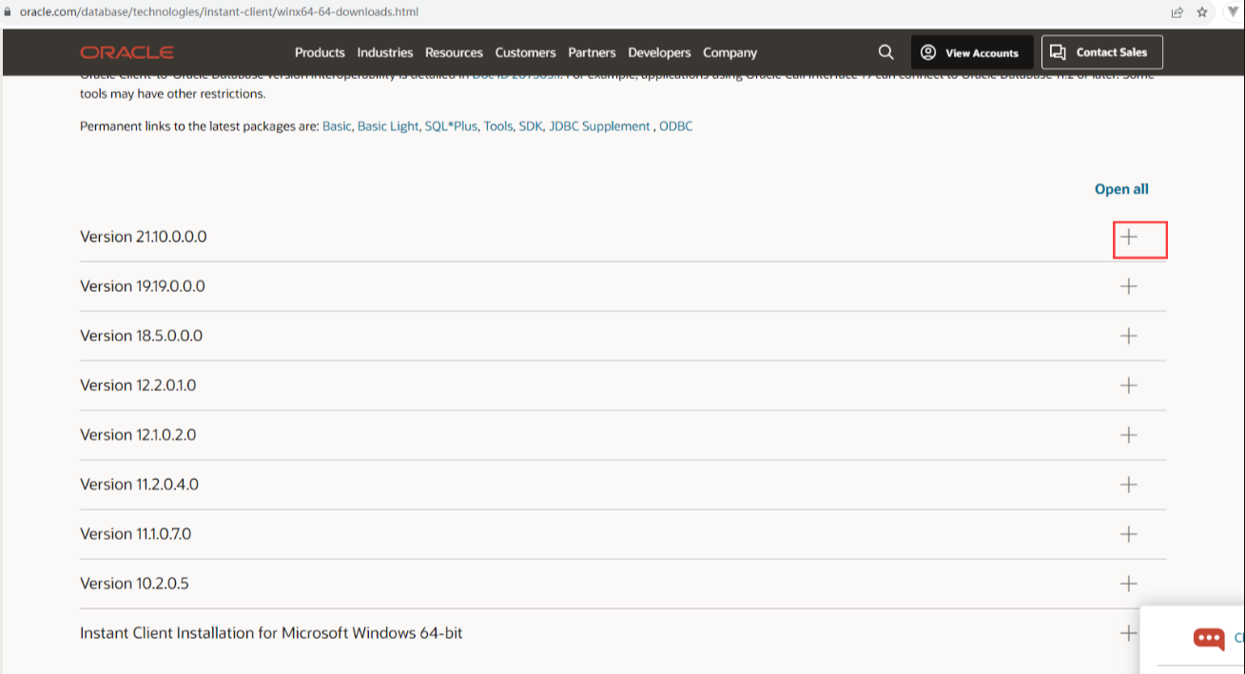This screenshot has height=674, width=1245.
Task: Open the Company menu
Action: click(x=730, y=52)
